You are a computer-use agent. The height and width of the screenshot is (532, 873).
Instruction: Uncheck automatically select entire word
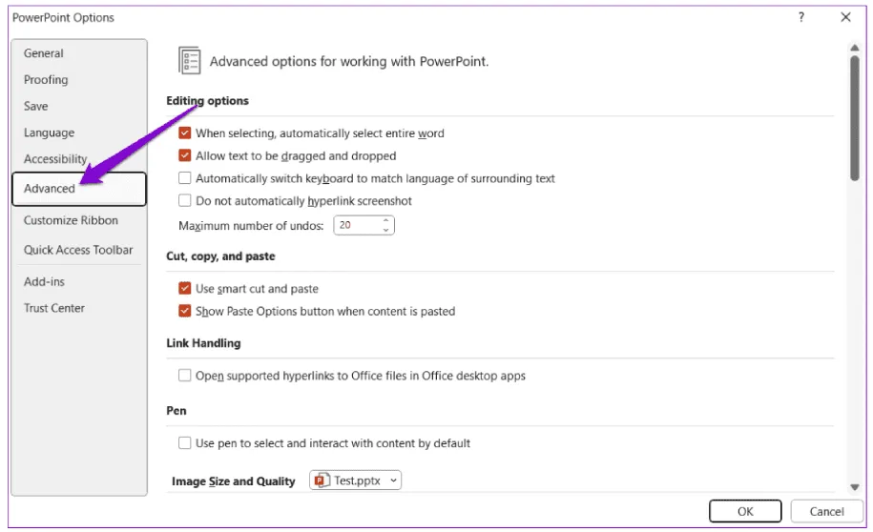(185, 133)
